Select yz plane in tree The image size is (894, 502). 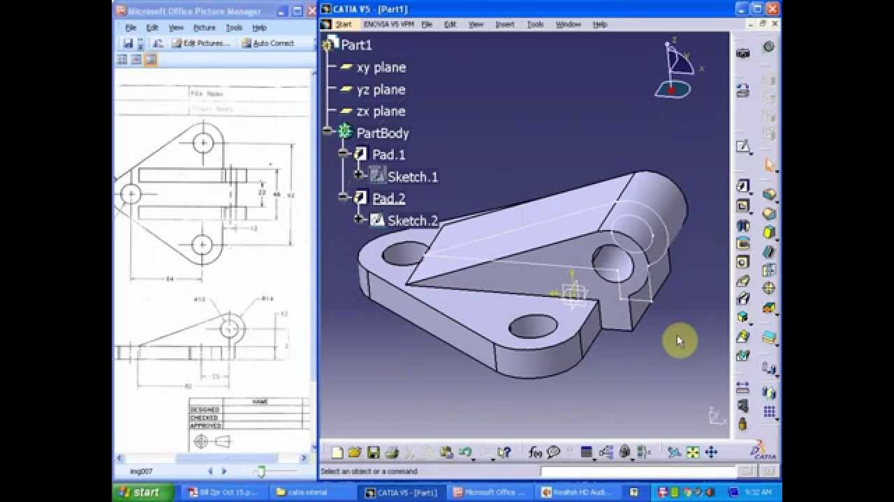381,89
